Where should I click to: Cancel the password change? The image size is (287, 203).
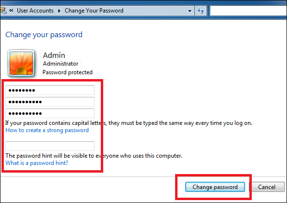(x=266, y=187)
